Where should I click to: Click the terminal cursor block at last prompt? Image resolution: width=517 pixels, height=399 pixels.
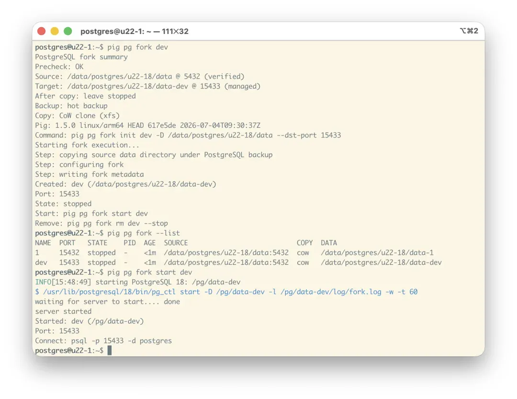(x=110, y=351)
